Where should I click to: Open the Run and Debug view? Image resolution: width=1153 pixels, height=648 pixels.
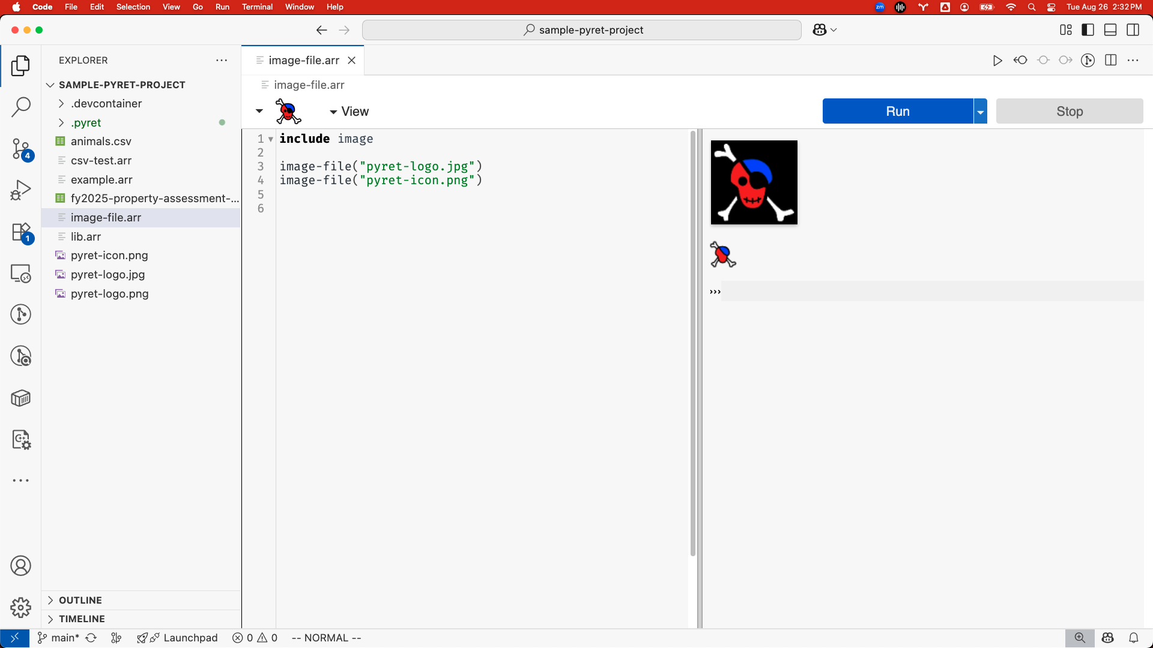20,190
